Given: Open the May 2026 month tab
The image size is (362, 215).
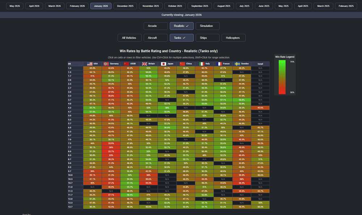Looking at the screenshot, I should click(14, 6).
